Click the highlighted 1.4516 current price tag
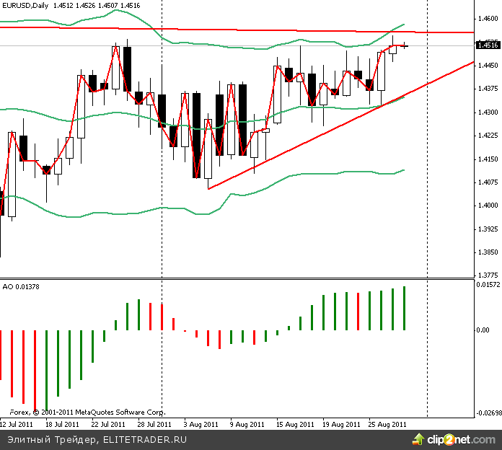502x450 pixels. coord(488,45)
